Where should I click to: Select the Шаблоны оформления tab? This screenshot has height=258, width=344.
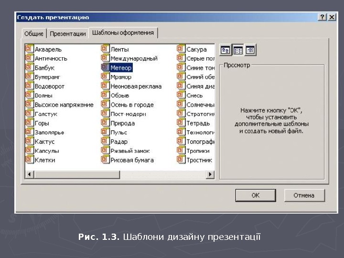click(123, 32)
